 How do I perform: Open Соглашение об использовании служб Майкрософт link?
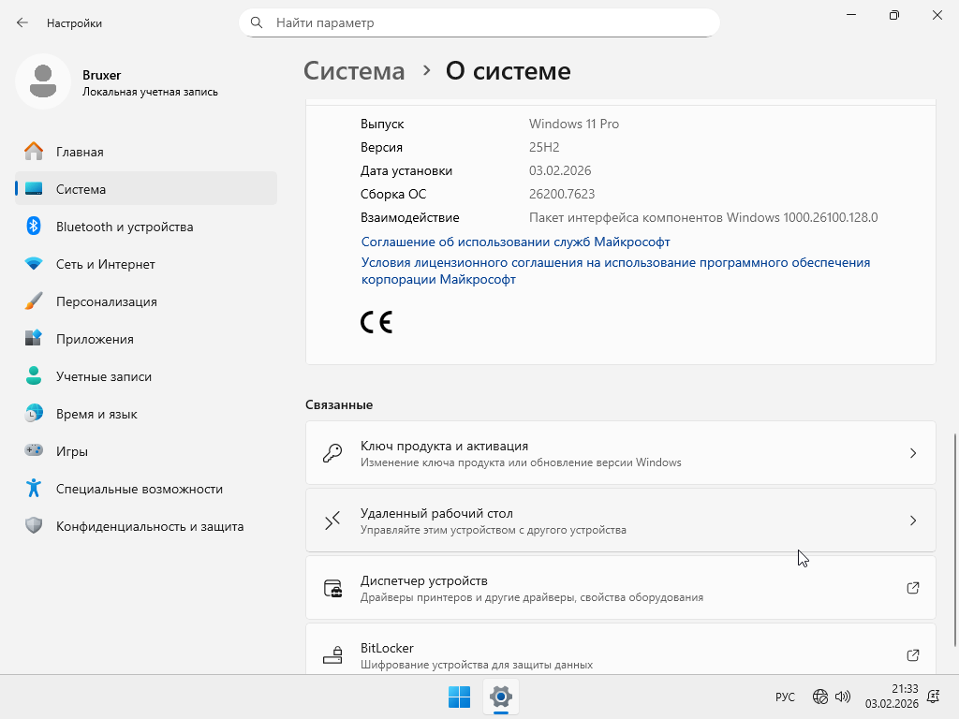coord(515,242)
